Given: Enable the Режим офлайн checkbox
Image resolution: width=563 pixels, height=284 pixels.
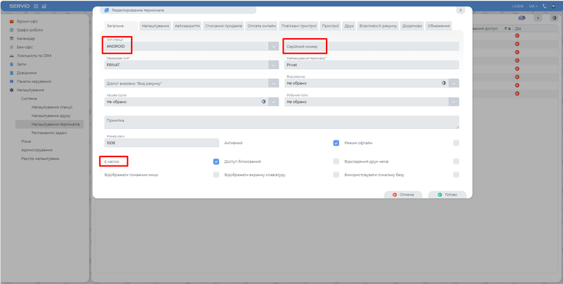Looking at the screenshot, I should (456, 142).
